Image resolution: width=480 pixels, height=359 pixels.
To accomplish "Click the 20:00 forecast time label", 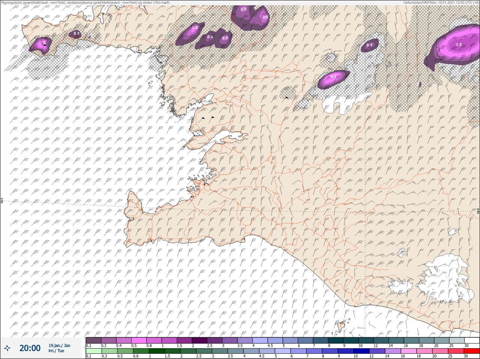I will pos(30,348).
